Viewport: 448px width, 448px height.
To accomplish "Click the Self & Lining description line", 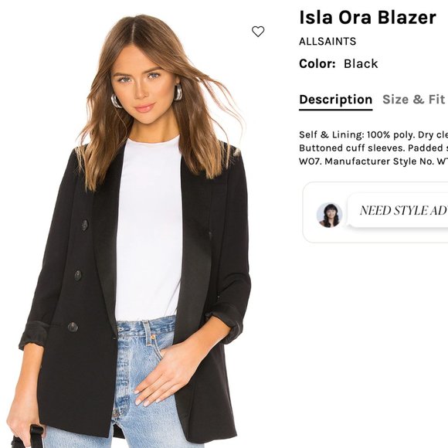I will click(373, 134).
